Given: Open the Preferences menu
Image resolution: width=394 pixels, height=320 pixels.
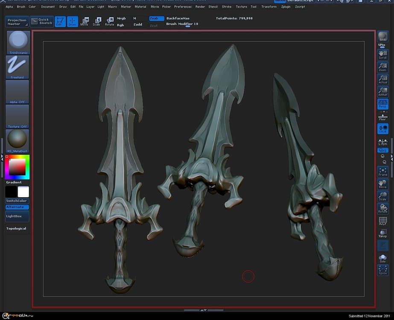Looking at the screenshot, I should point(183,7).
